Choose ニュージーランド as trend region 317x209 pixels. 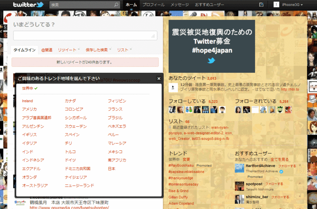point(80,186)
